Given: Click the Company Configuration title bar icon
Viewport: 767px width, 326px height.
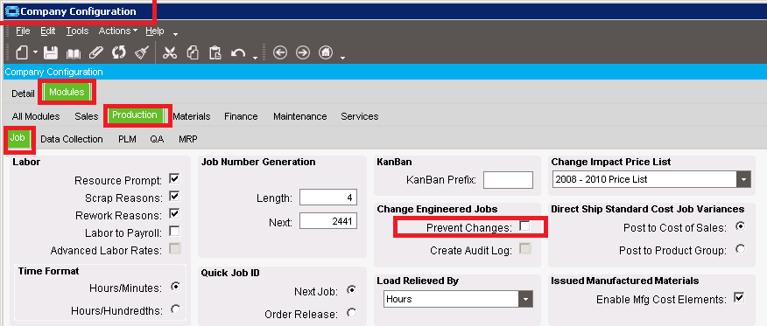Looking at the screenshot, I should (11, 11).
